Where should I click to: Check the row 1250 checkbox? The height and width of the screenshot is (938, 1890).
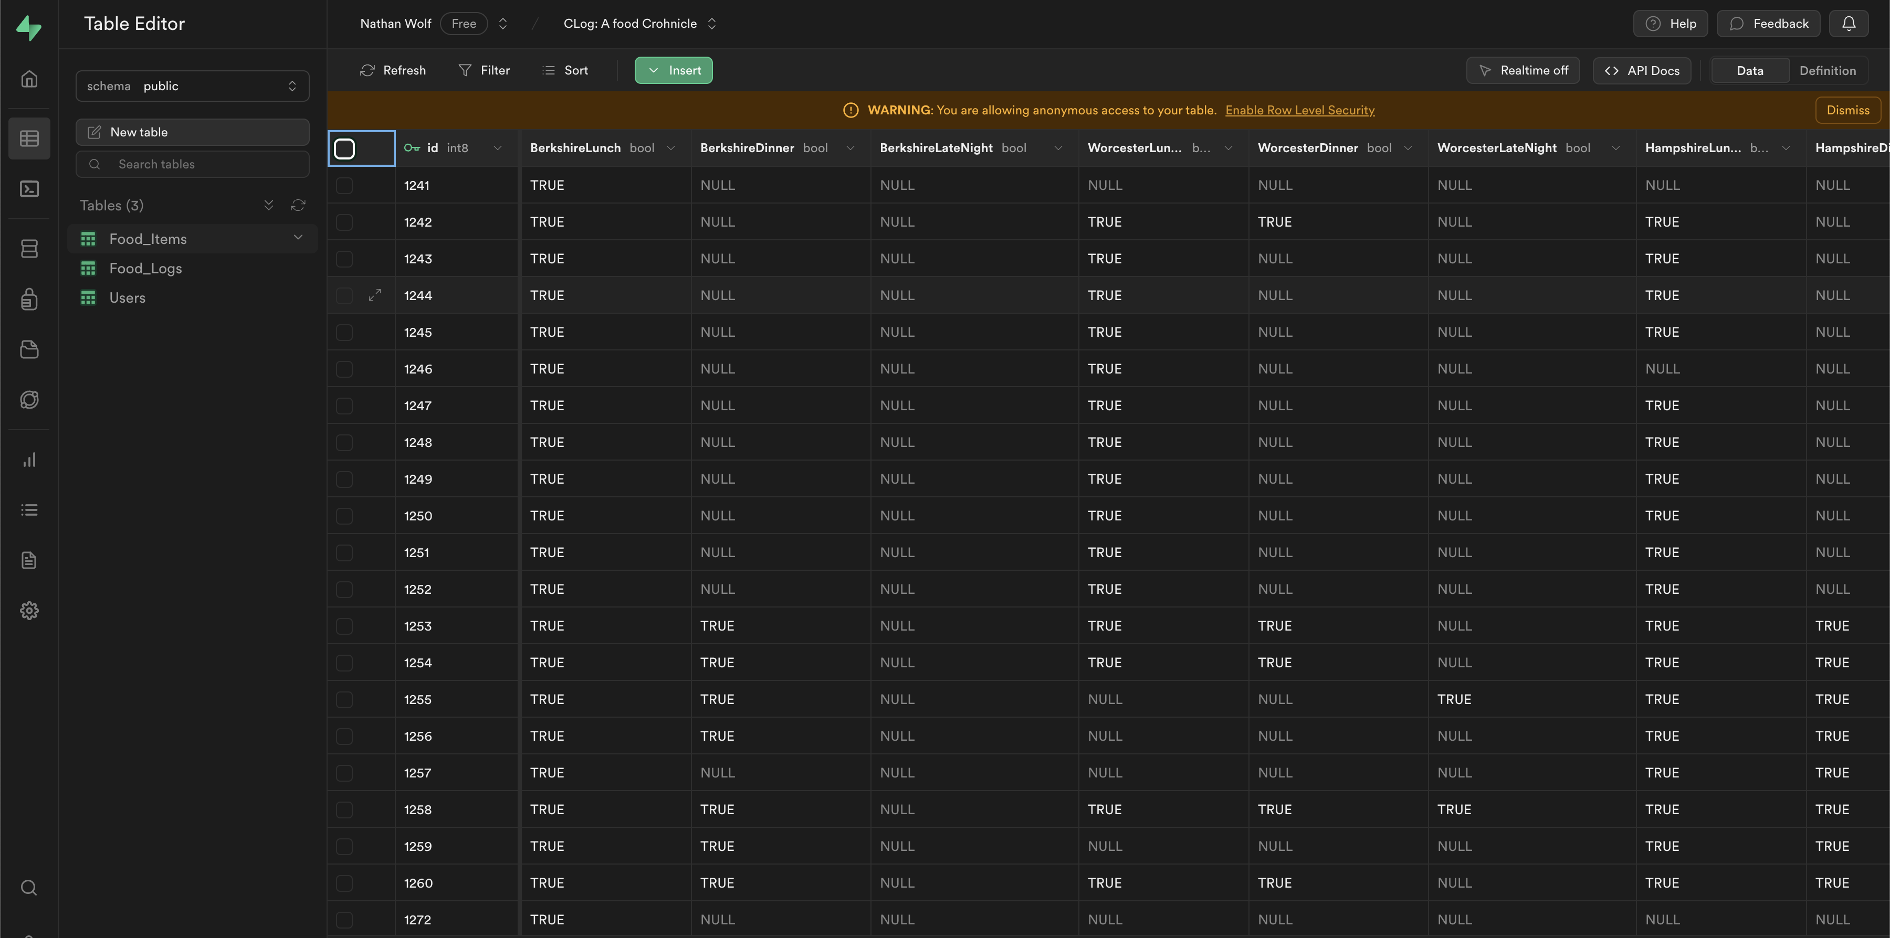[x=344, y=516]
